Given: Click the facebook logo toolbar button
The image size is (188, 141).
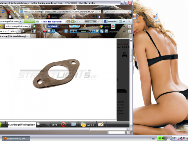Looking at the screenshot, I should click(x=52, y=26).
